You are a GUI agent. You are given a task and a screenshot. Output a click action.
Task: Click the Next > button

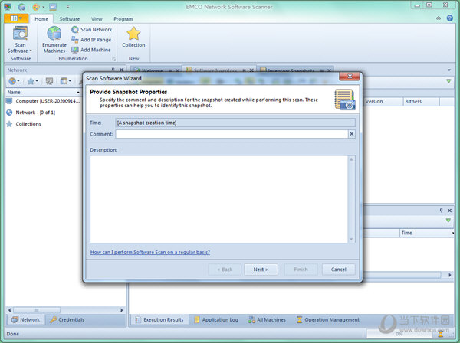[261, 269]
